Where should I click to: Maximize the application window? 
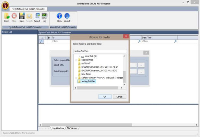[188, 2]
